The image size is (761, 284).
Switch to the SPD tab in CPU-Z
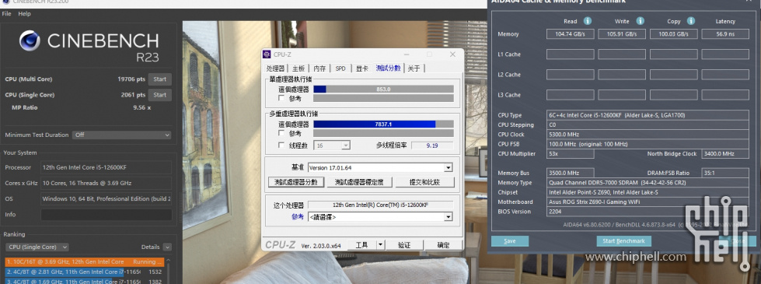point(340,68)
